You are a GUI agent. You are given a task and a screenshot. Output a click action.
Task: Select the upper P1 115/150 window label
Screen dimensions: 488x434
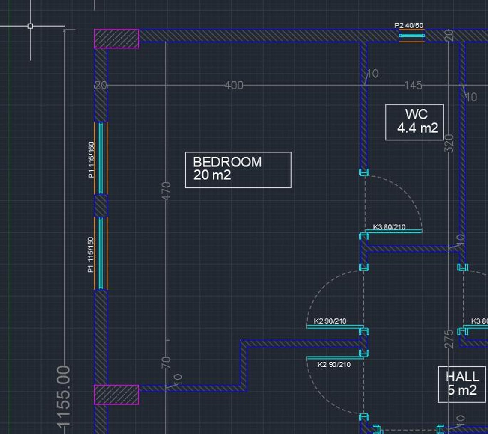pyautogui.click(x=91, y=158)
